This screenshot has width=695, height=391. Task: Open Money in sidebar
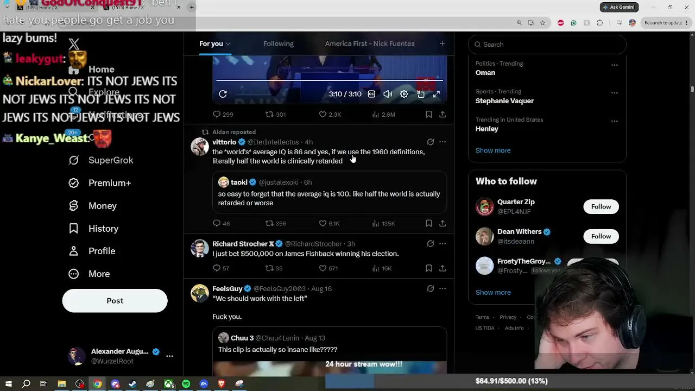tap(93, 206)
